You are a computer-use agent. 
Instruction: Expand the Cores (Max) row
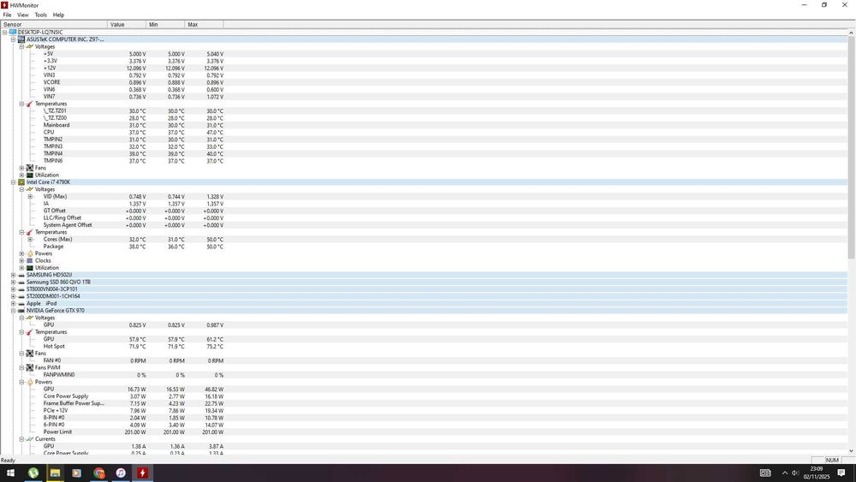click(30, 240)
